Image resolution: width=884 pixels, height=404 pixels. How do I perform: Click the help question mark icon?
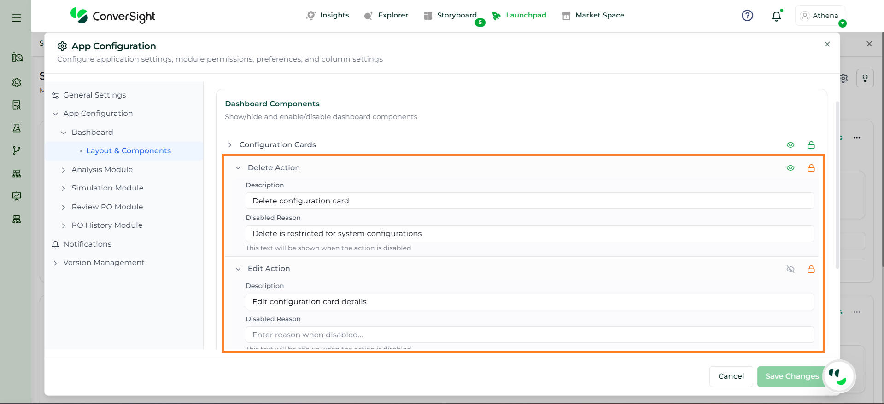[x=747, y=16]
